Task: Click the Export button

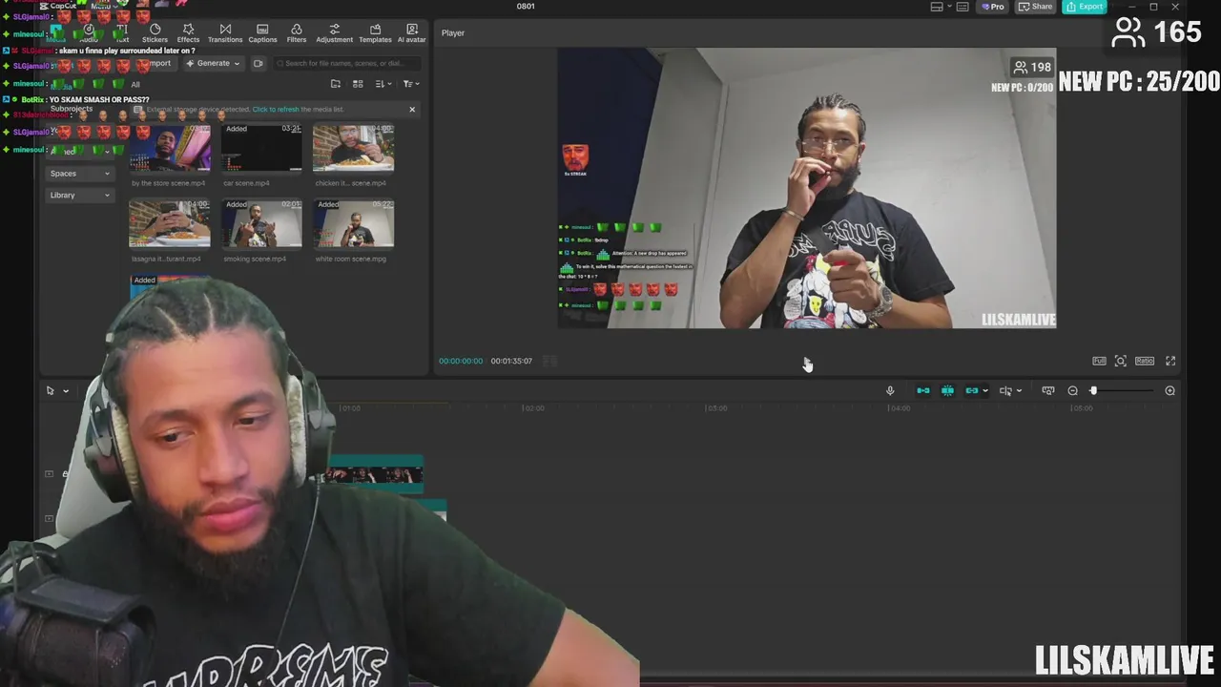Action: point(1085,7)
